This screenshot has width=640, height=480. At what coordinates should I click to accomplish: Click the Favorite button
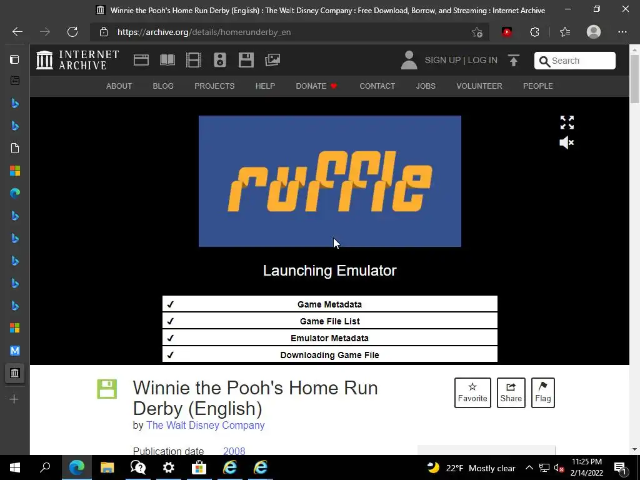[x=472, y=392]
